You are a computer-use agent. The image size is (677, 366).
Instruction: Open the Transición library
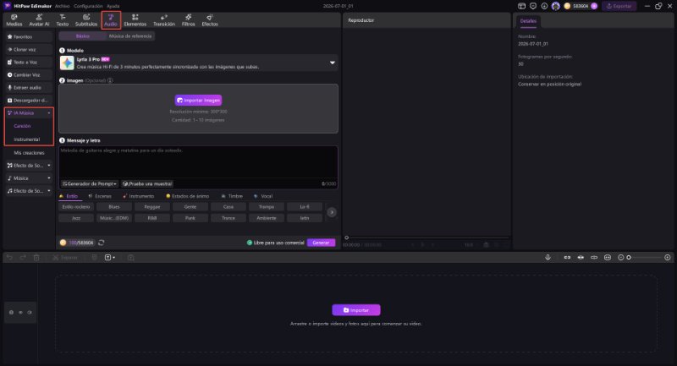(164, 19)
